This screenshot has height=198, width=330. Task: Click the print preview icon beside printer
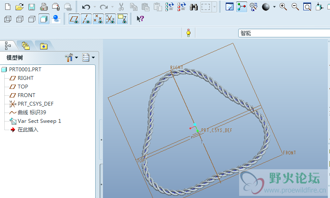click(x=56, y=7)
